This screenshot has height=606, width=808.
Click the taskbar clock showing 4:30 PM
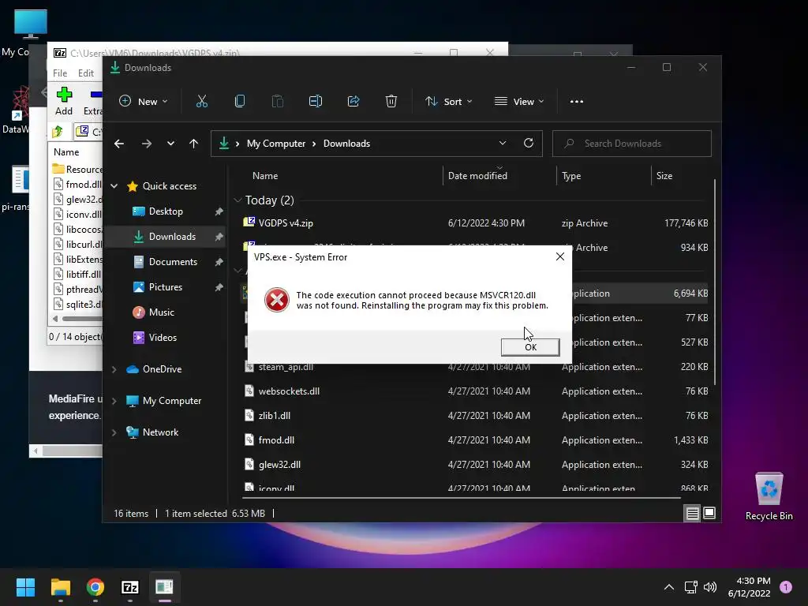pyautogui.click(x=750, y=587)
